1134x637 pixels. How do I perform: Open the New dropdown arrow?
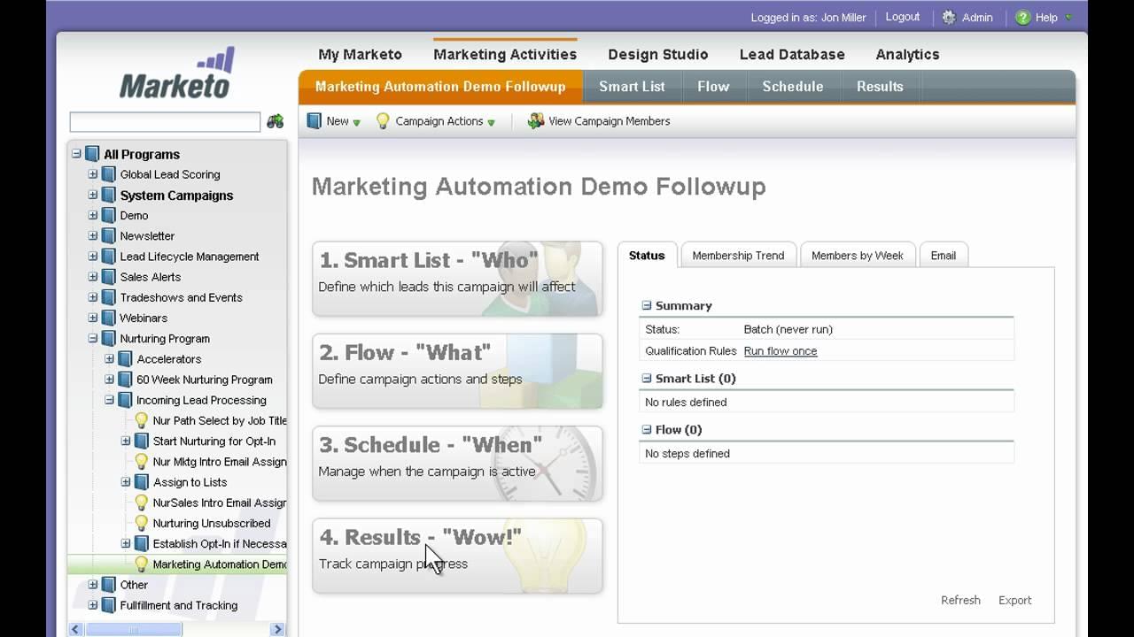(357, 122)
